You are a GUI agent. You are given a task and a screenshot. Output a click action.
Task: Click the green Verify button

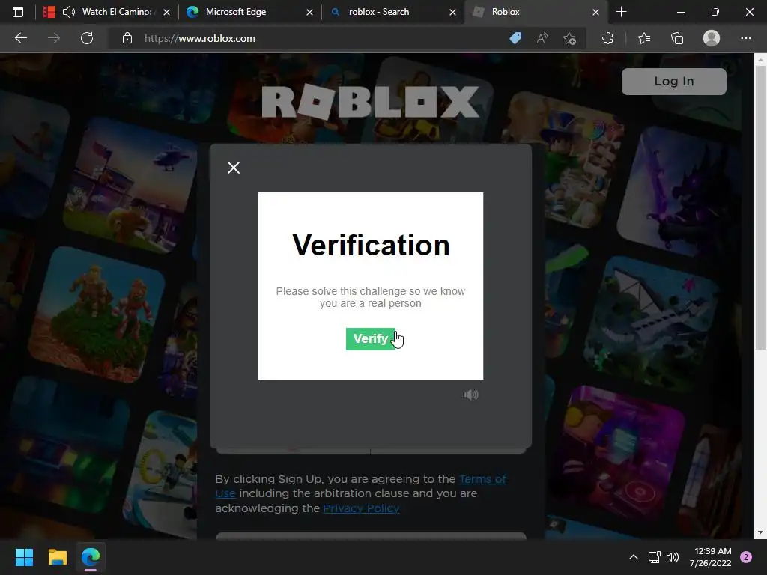370,339
